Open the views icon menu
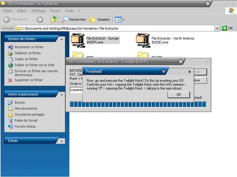Viewport: 237px width, 177px height. [x=120, y=19]
